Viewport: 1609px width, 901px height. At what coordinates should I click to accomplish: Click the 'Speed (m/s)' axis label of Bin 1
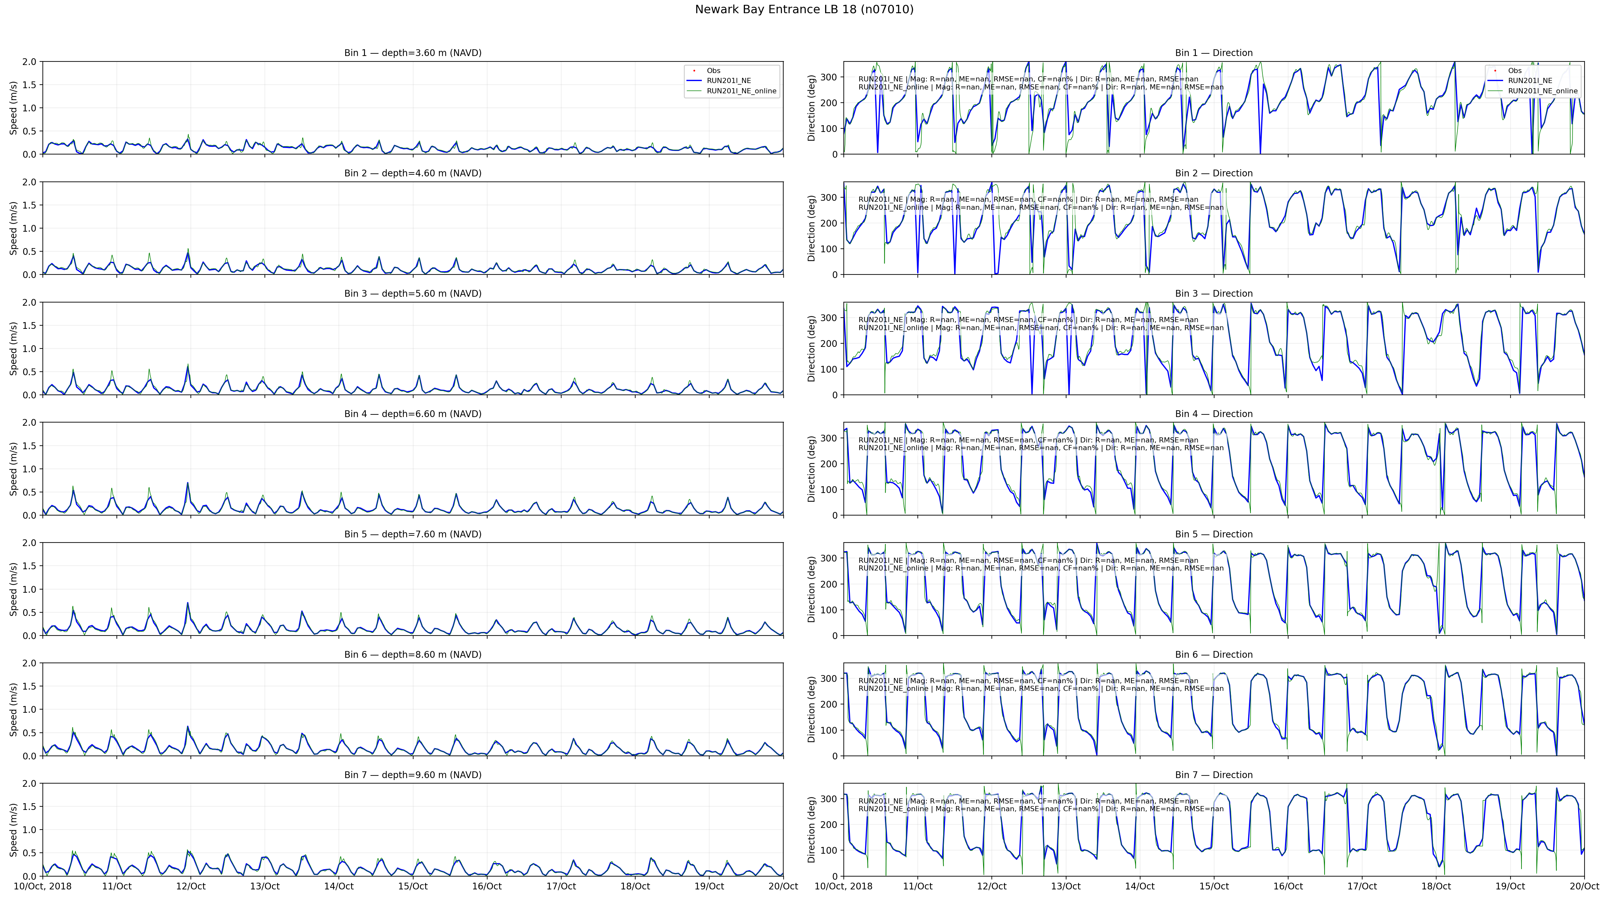click(x=14, y=108)
